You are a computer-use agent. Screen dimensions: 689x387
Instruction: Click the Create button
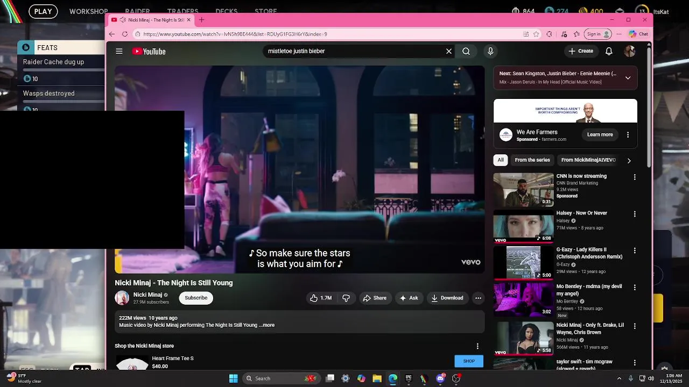580,51
